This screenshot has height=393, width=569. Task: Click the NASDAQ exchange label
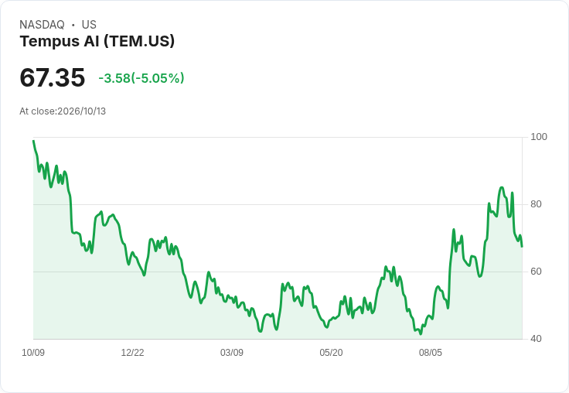(x=42, y=25)
